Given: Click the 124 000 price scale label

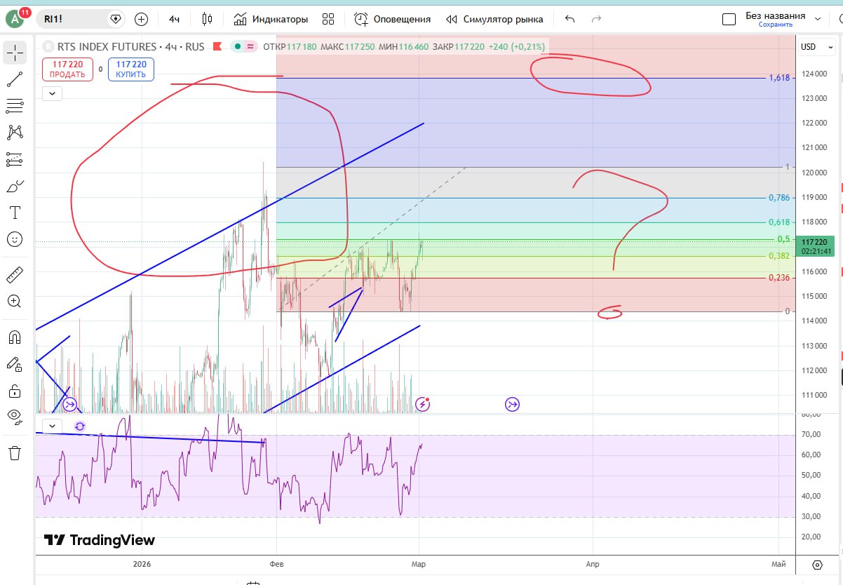Looking at the screenshot, I should pyautogui.click(x=814, y=74).
